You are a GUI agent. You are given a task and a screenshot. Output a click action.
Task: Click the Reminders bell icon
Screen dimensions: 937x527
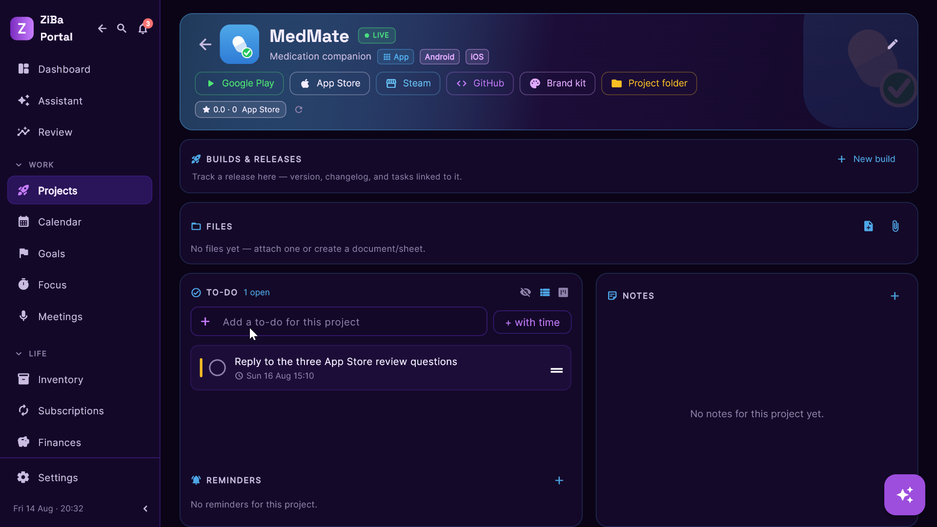[196, 480]
